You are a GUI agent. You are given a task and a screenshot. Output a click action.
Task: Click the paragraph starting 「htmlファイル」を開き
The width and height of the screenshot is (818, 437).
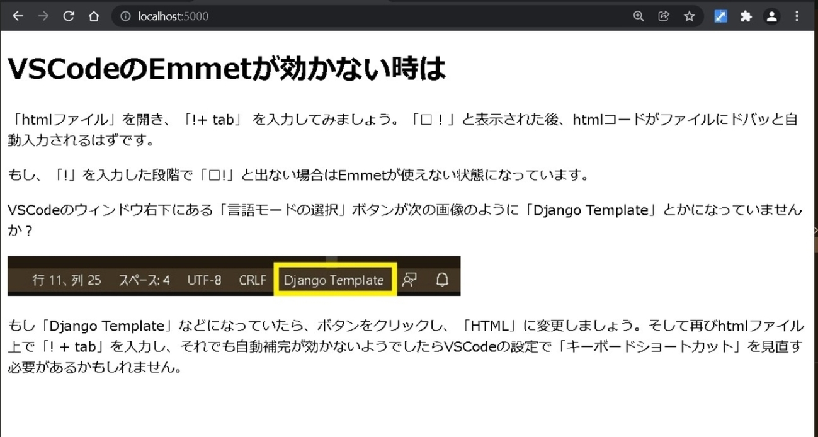(x=403, y=129)
